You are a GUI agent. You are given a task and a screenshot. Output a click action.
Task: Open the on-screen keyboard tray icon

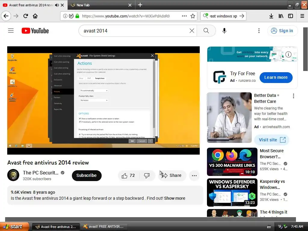coord(269,227)
